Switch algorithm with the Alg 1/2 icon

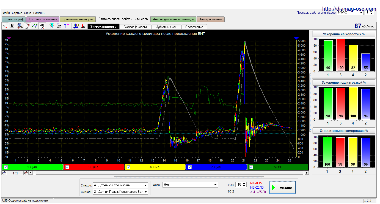coord(42,26)
